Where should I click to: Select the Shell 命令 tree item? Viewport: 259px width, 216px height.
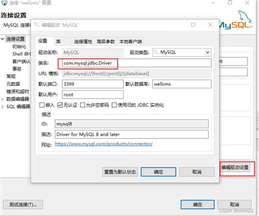pos(21,54)
